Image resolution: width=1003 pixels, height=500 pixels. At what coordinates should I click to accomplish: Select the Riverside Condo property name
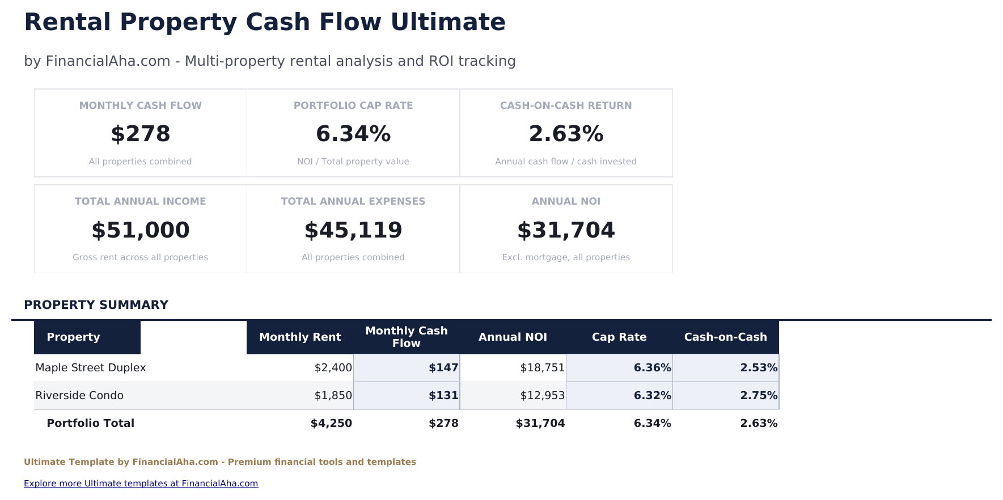click(x=79, y=396)
